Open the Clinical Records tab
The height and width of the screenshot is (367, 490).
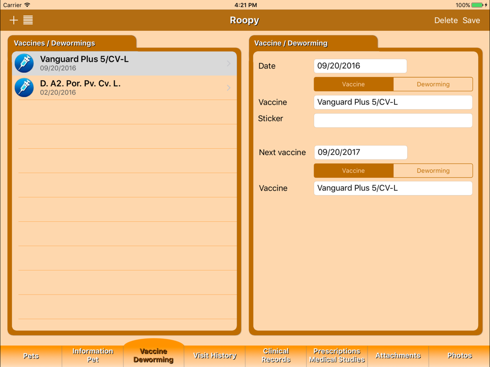pyautogui.click(x=276, y=356)
